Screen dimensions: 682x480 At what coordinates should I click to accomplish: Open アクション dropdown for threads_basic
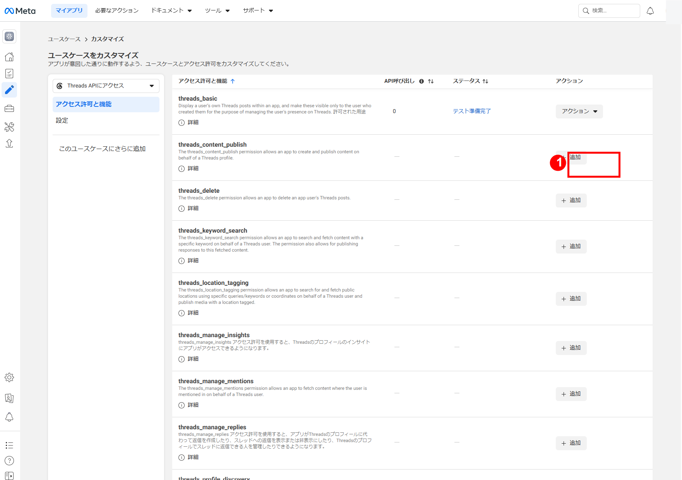tap(579, 111)
